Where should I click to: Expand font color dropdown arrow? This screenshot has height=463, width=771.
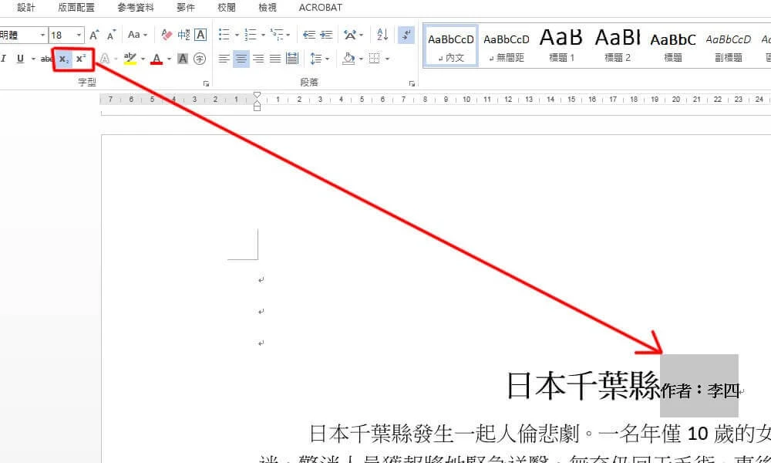coord(169,59)
